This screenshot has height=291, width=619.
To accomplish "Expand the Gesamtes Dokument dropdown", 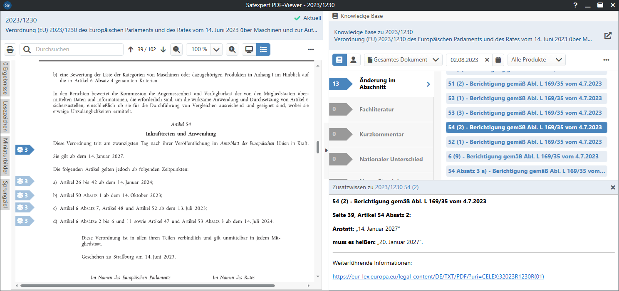I will (403, 60).
